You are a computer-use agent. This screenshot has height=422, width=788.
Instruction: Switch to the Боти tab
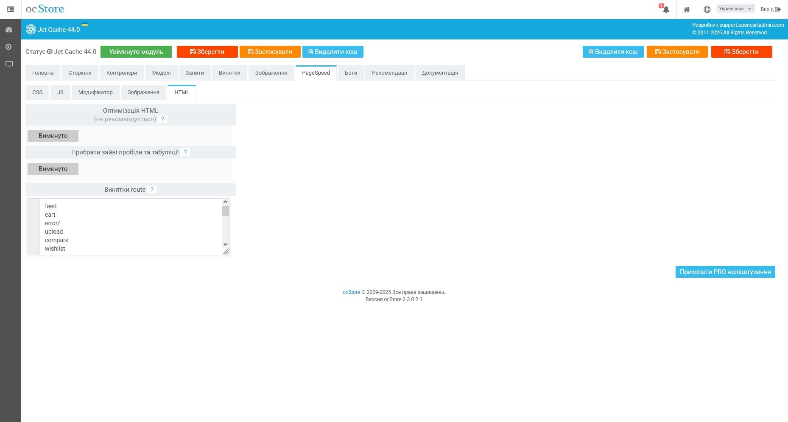[351, 73]
